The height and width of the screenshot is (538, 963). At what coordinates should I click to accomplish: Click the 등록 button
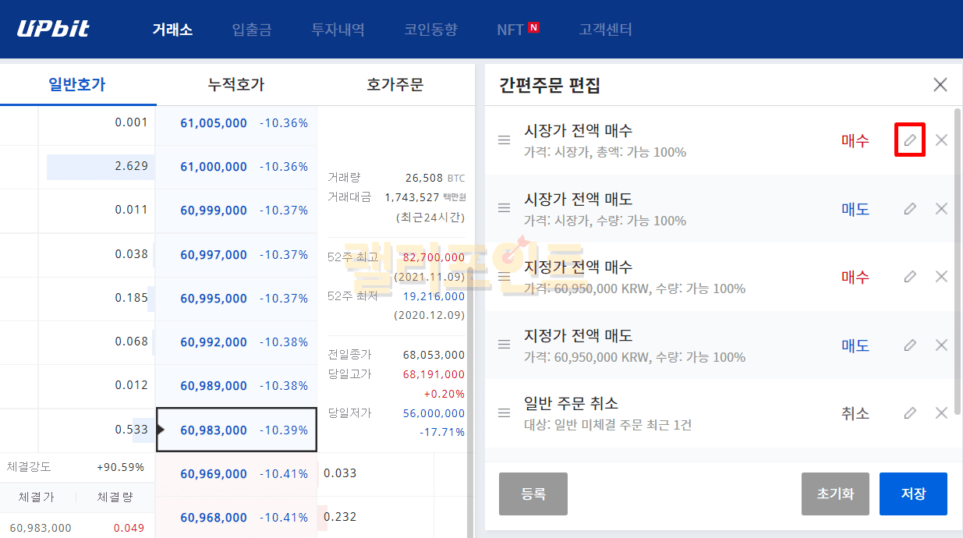533,494
